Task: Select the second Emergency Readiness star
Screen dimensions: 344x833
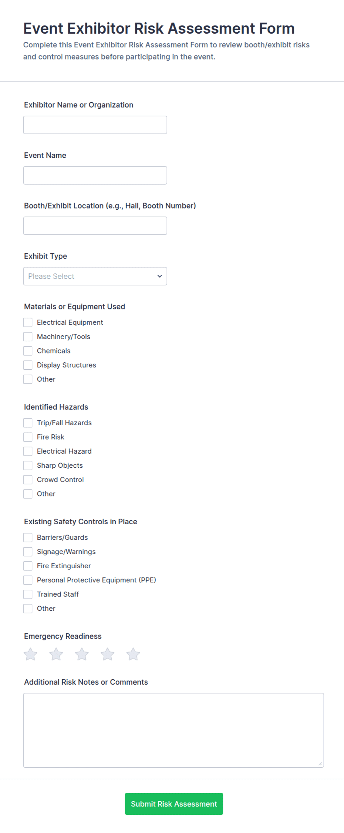Action: [x=56, y=654]
